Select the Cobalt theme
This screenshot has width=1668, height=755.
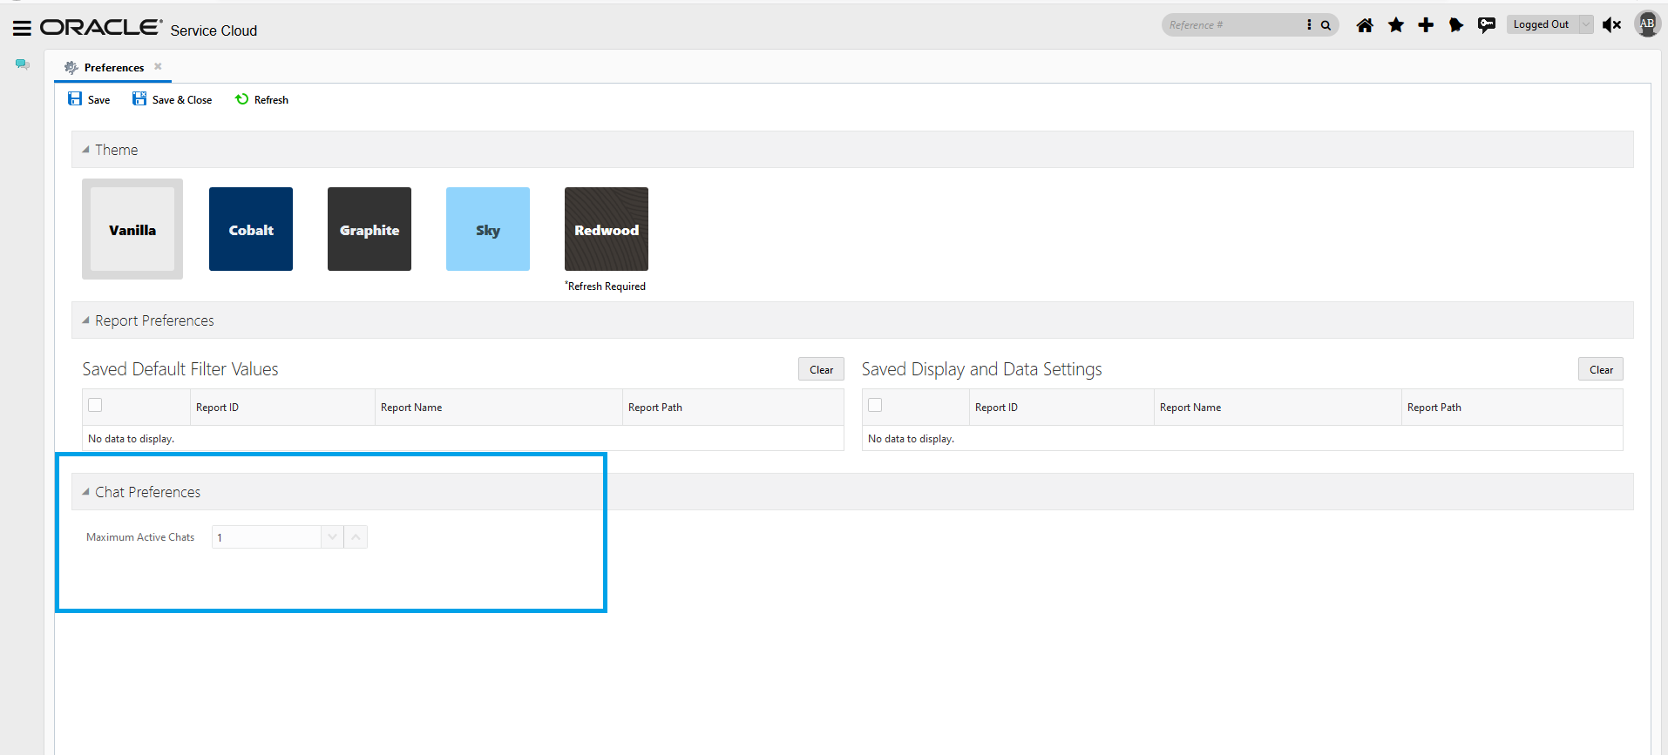pyautogui.click(x=251, y=229)
